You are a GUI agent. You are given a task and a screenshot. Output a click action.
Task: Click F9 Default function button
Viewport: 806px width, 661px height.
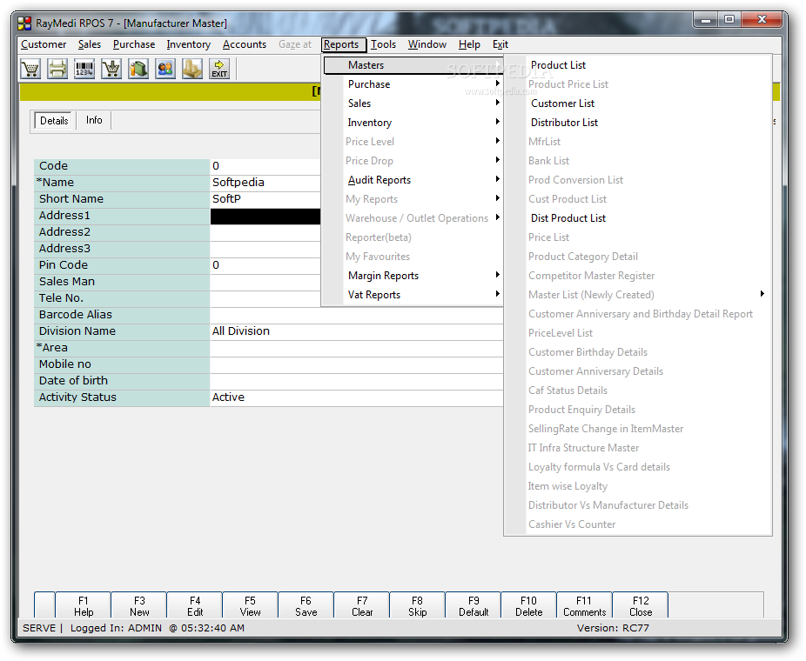pyautogui.click(x=474, y=606)
